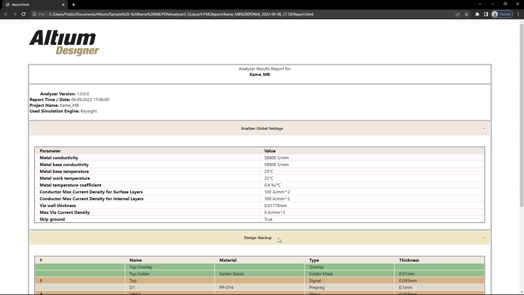Open the tab search dropdown

480,4
